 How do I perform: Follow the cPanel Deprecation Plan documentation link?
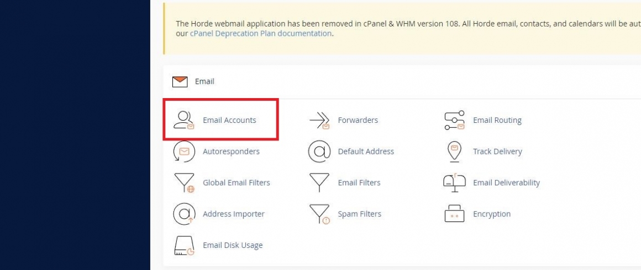point(261,34)
